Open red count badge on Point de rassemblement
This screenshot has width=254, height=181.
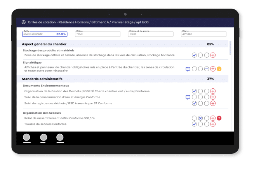[219, 118]
